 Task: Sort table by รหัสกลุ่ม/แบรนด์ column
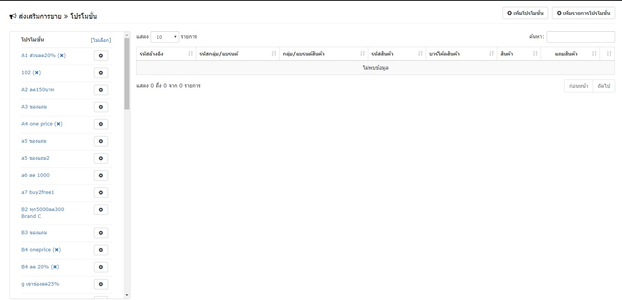click(x=238, y=54)
